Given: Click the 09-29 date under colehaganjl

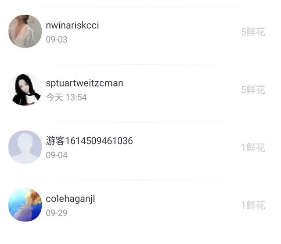Looking at the screenshot, I should (57, 213).
